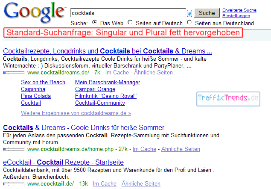The width and height of the screenshot is (271, 189).
Task: Click the keyboard icon beside search box
Action: coord(189,13)
